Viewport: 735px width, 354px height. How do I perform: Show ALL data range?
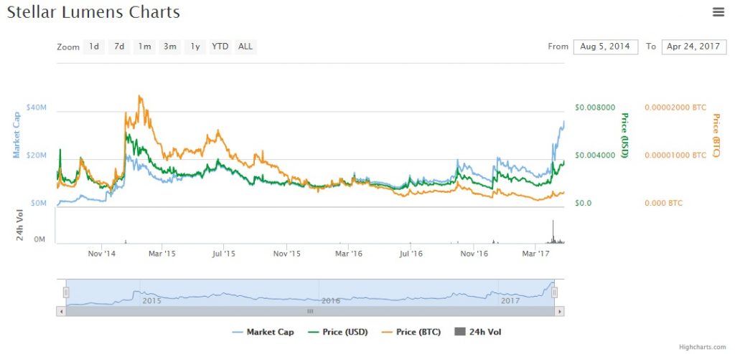coord(245,47)
